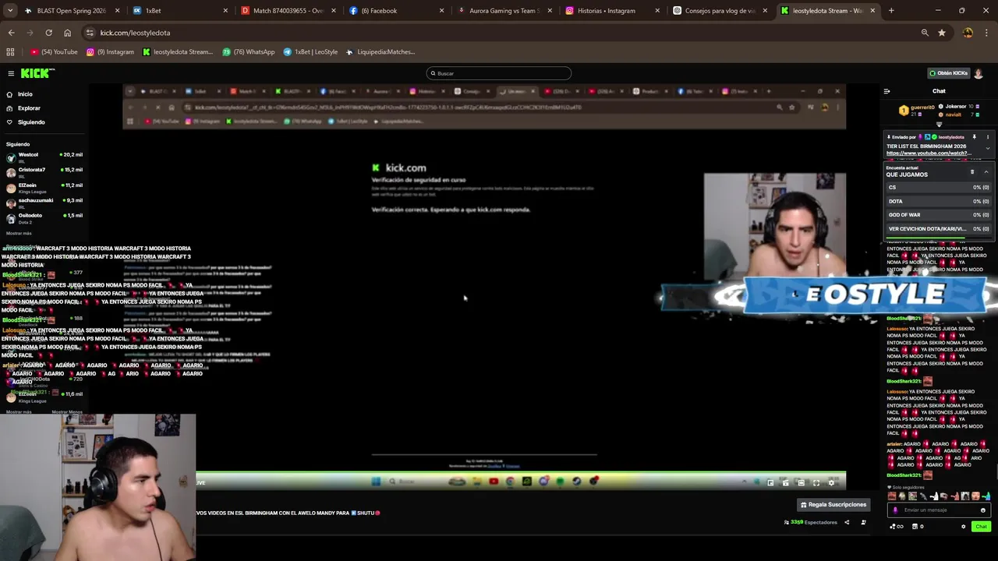Switch to Match 8740039655 tab

click(x=288, y=11)
